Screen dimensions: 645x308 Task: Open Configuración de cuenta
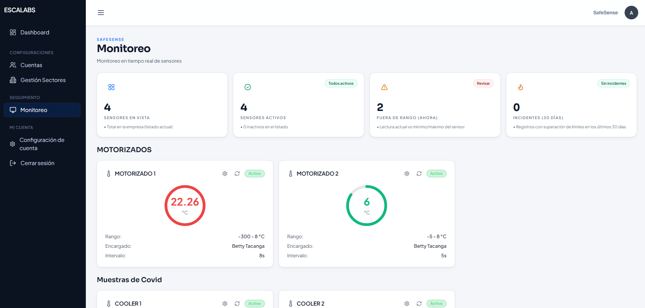tap(42, 144)
